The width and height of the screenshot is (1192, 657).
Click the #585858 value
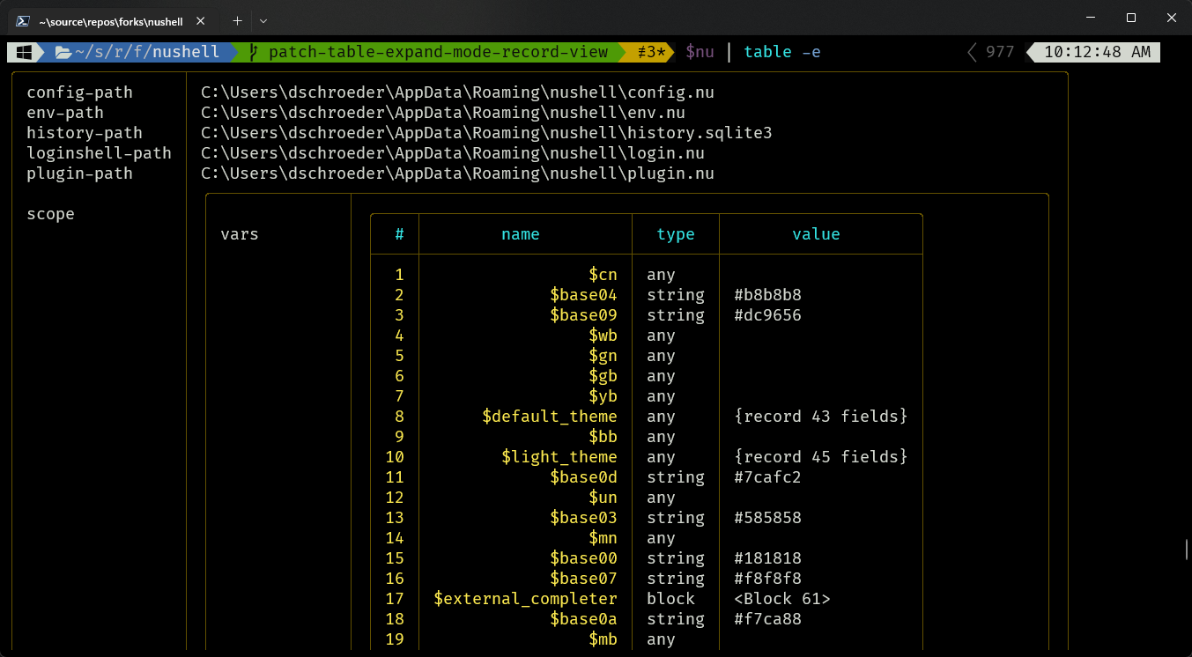pos(767,518)
